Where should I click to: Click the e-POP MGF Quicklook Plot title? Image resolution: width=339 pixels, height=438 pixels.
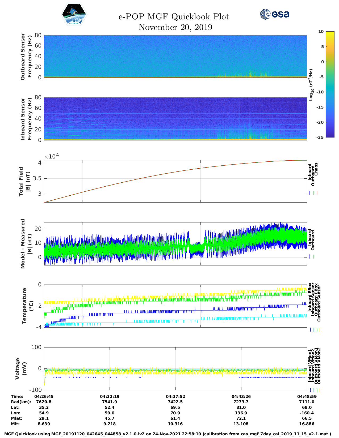coord(174,17)
